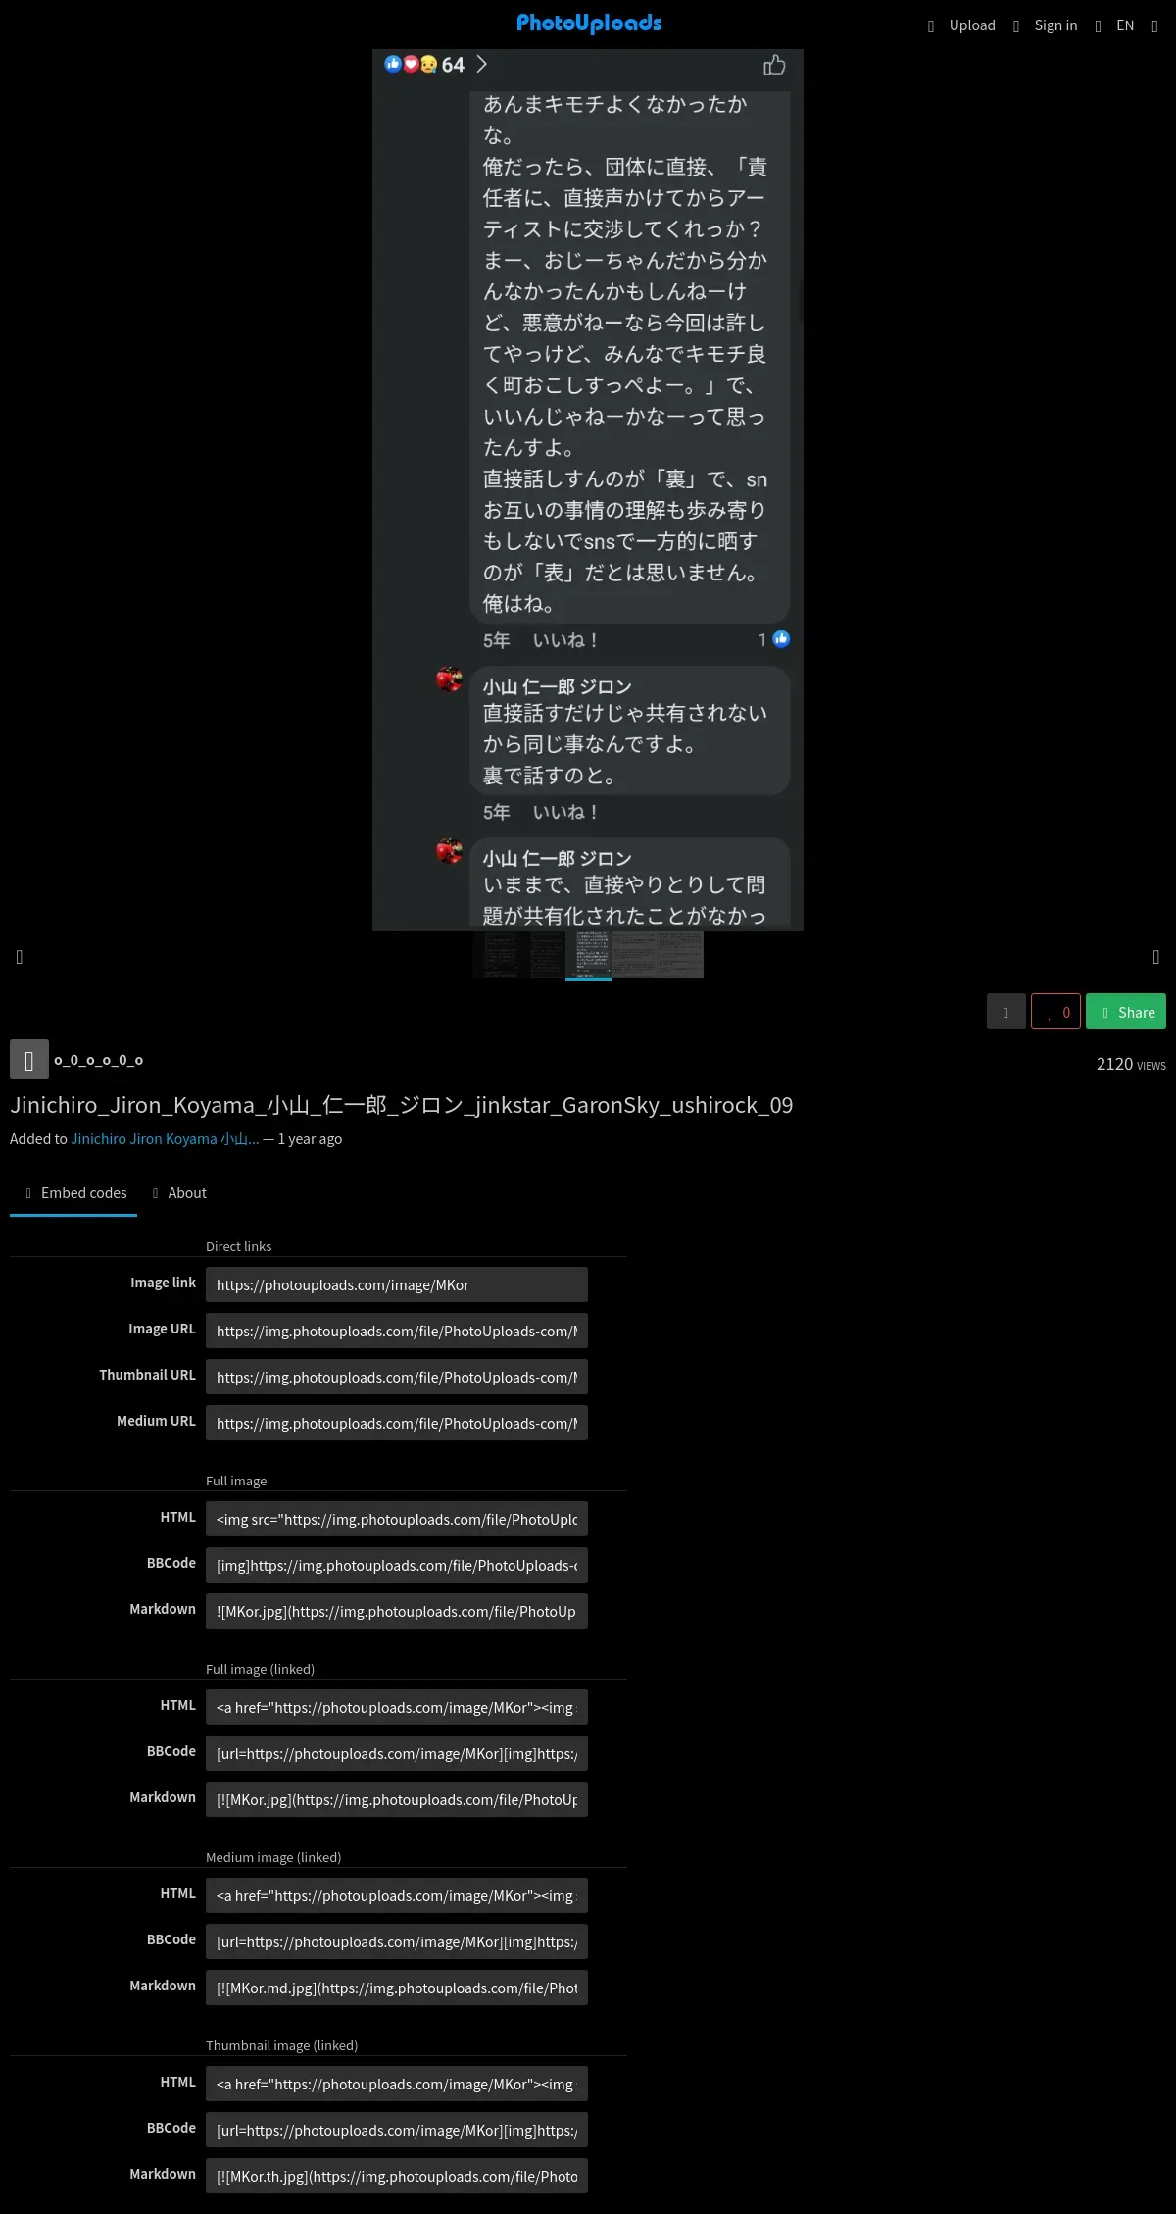1176x2214 pixels.
Task: Select the Full image (linked) HTML field
Action: [397, 1707]
